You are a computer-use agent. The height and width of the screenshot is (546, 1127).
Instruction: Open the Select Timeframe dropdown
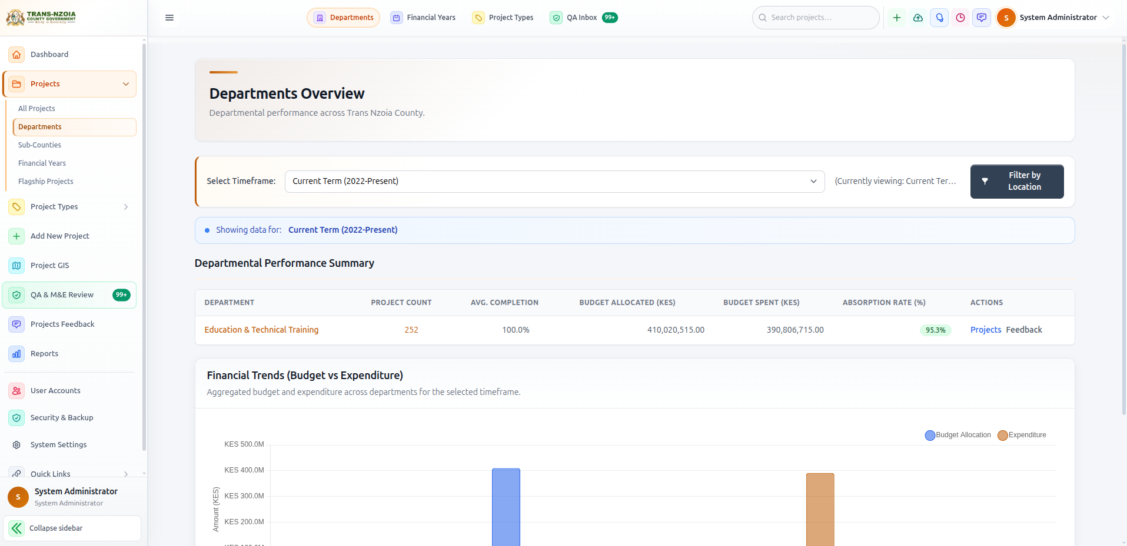[554, 182]
